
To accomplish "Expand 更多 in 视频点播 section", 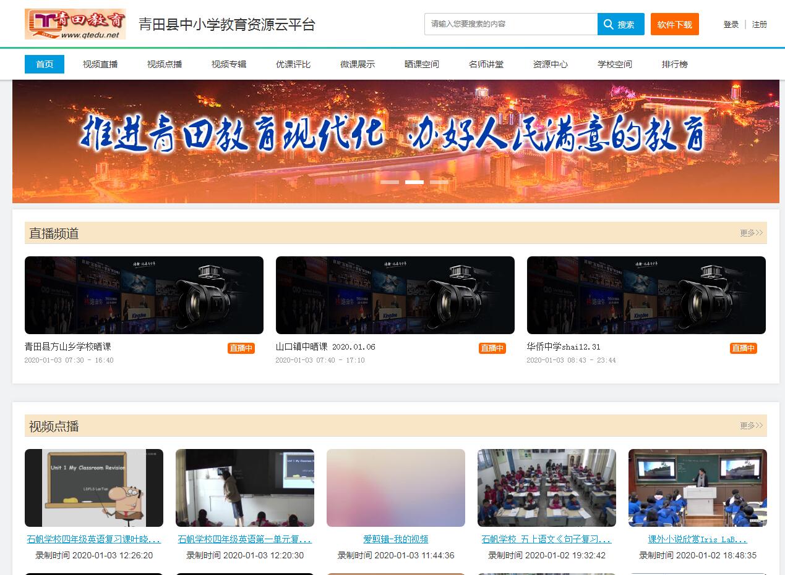I will tap(751, 426).
